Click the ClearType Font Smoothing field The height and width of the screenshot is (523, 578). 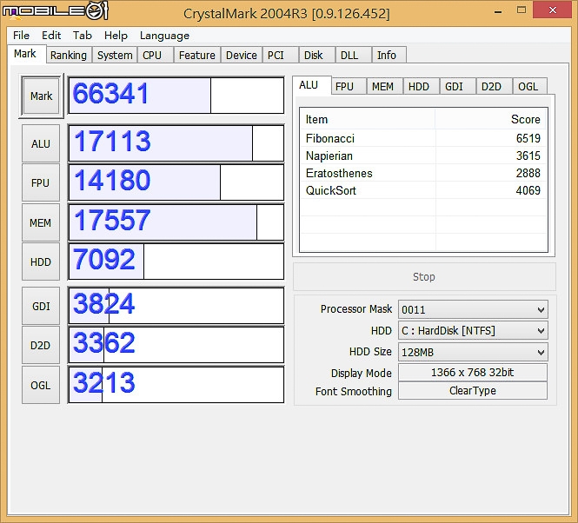[x=473, y=391]
